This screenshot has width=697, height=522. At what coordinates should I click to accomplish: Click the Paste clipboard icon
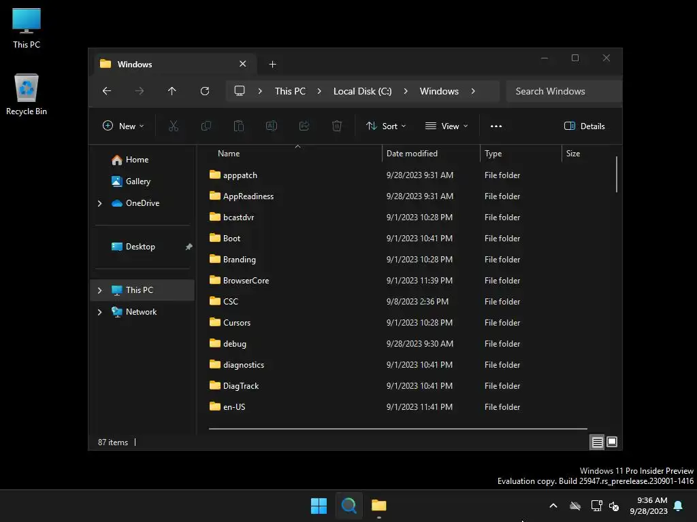tap(239, 126)
